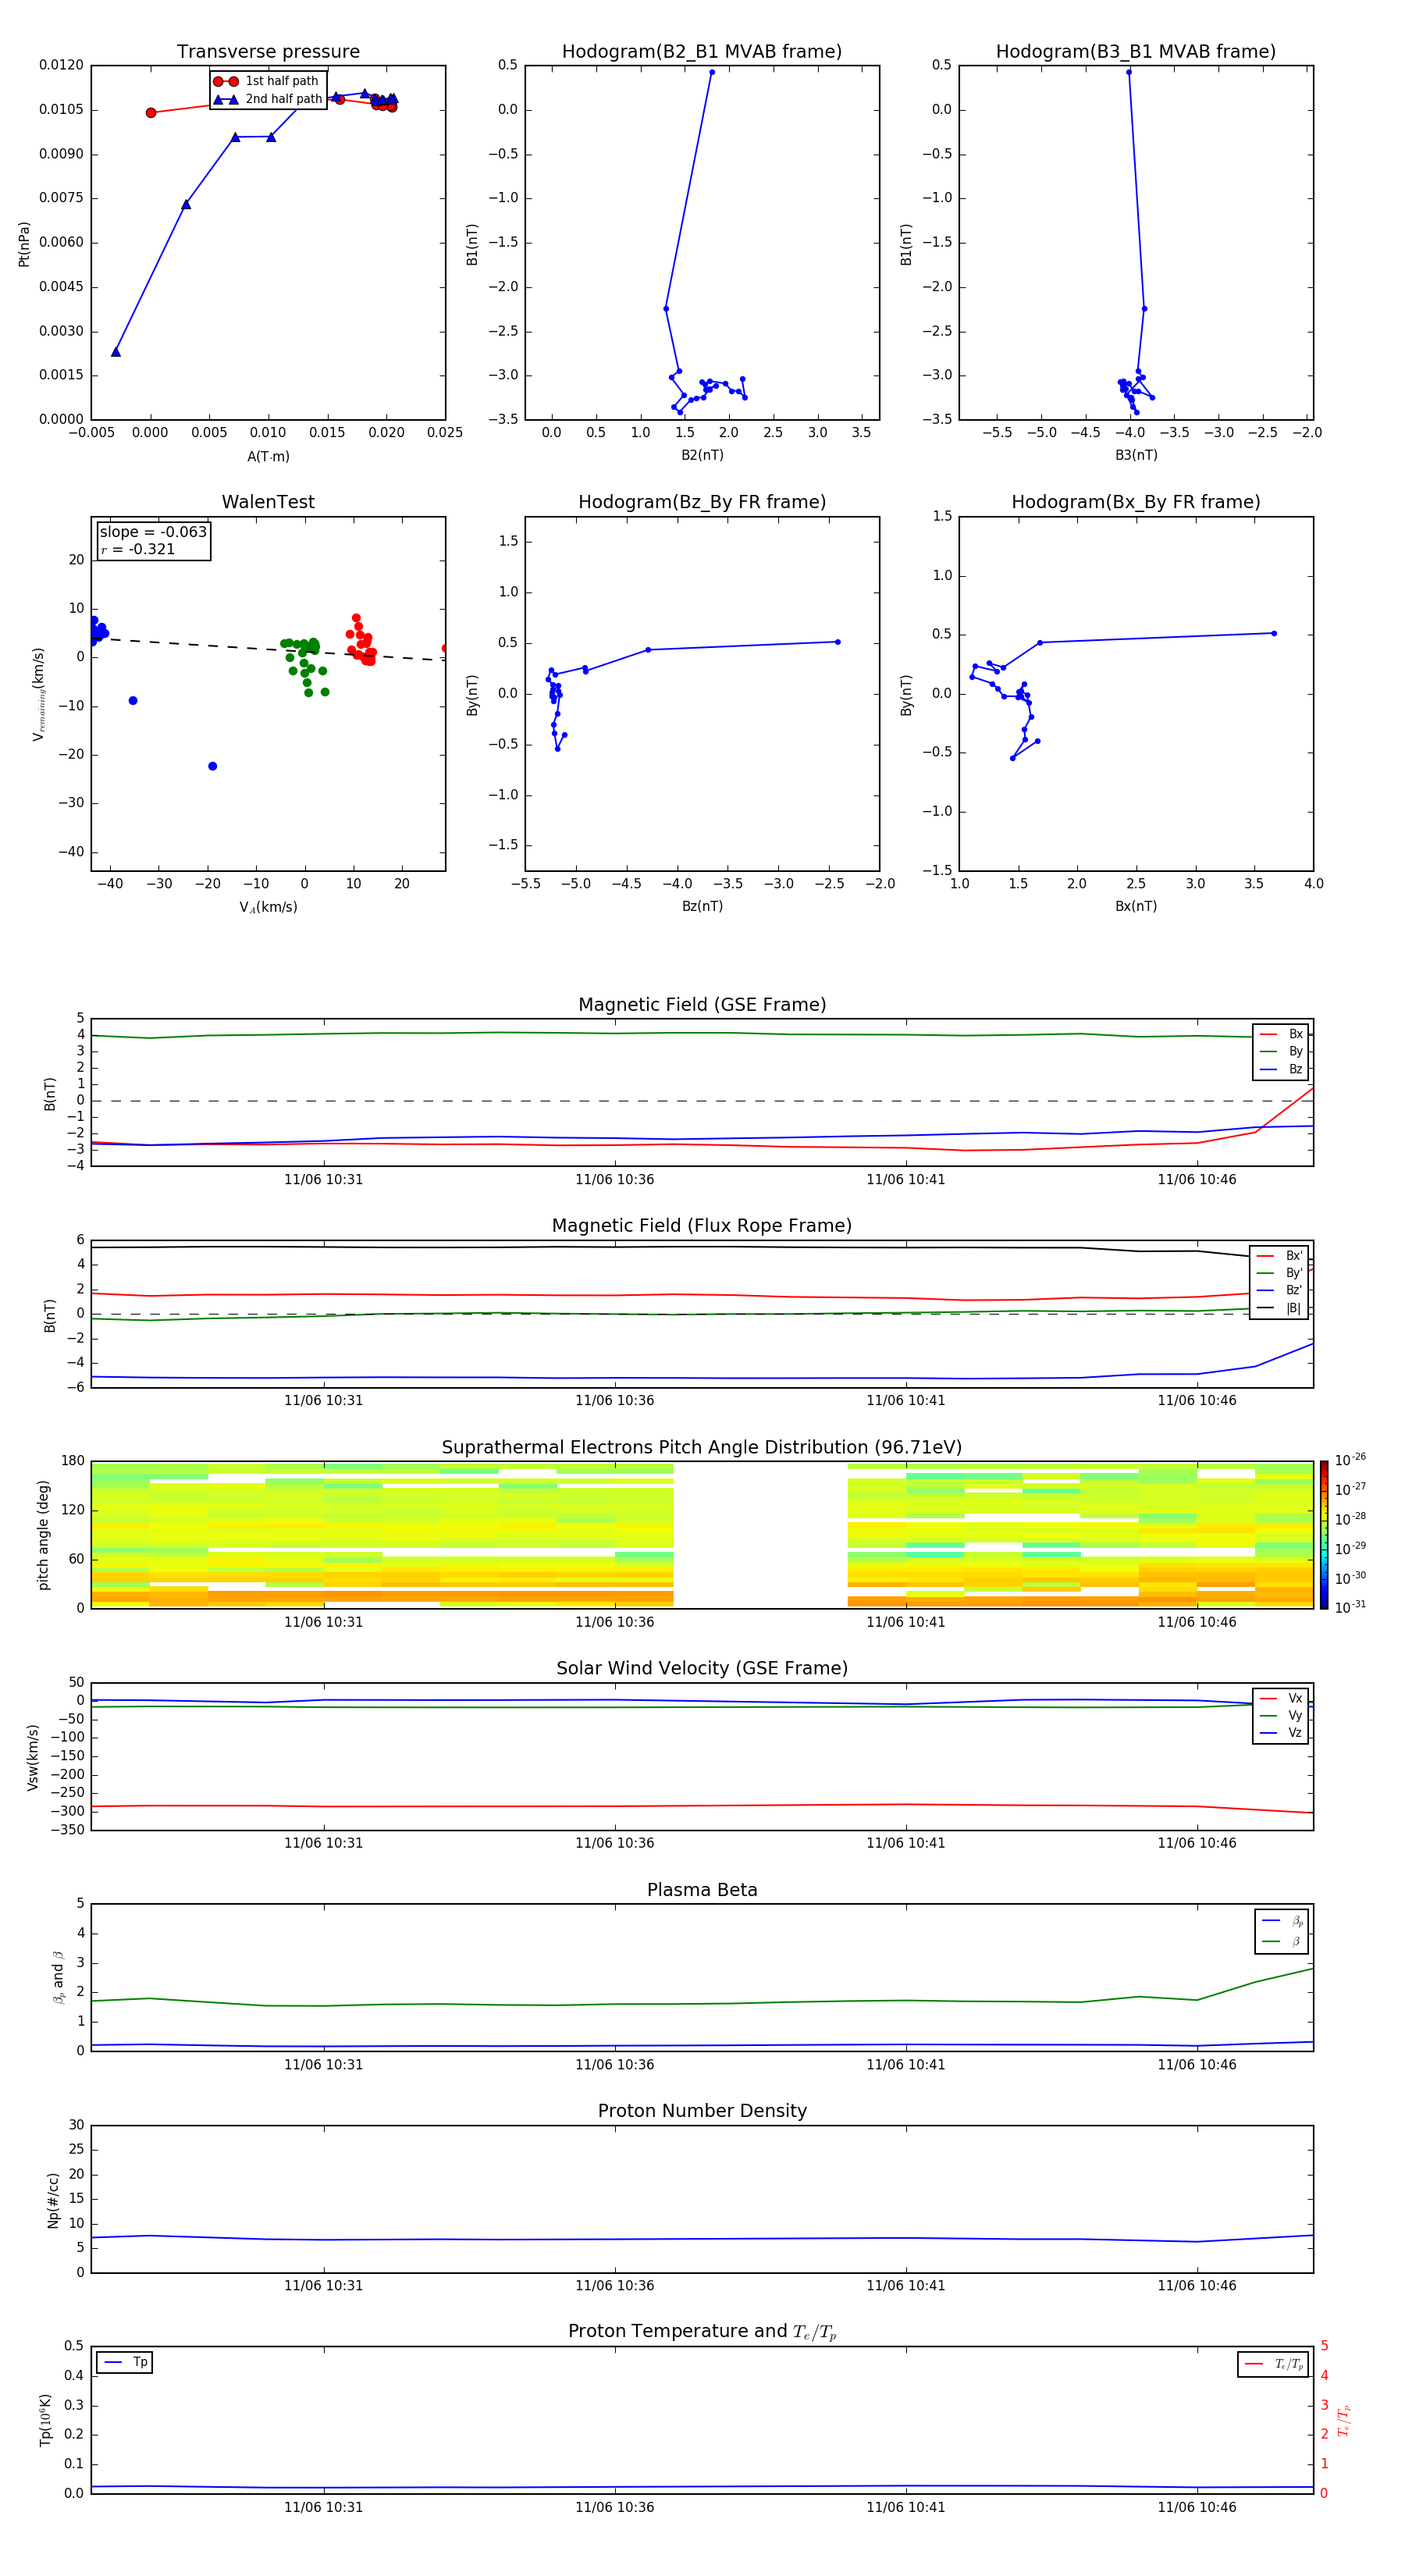Click the "Magnetic Field (Flux Rope Frame)" title
Screen dimensions: 1405x2576
pyautogui.click(x=702, y=1226)
